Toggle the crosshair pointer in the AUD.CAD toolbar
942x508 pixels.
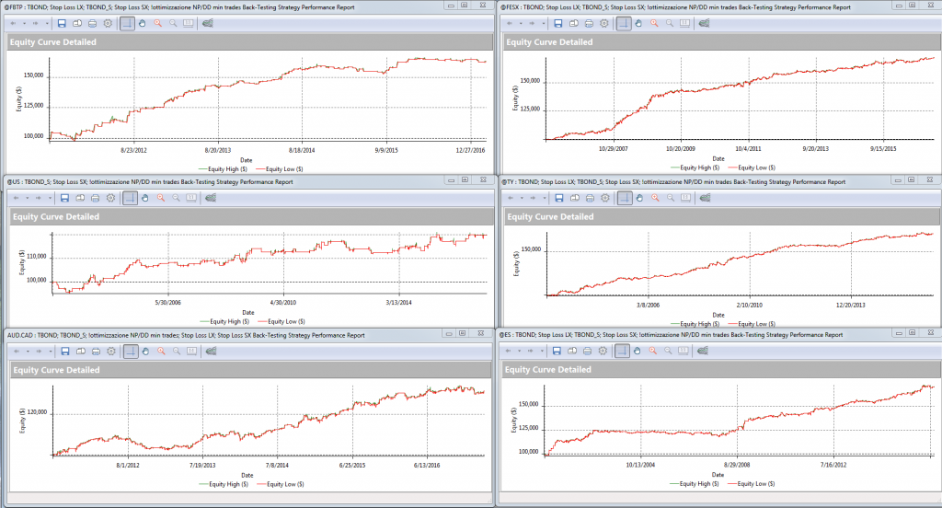click(x=127, y=351)
